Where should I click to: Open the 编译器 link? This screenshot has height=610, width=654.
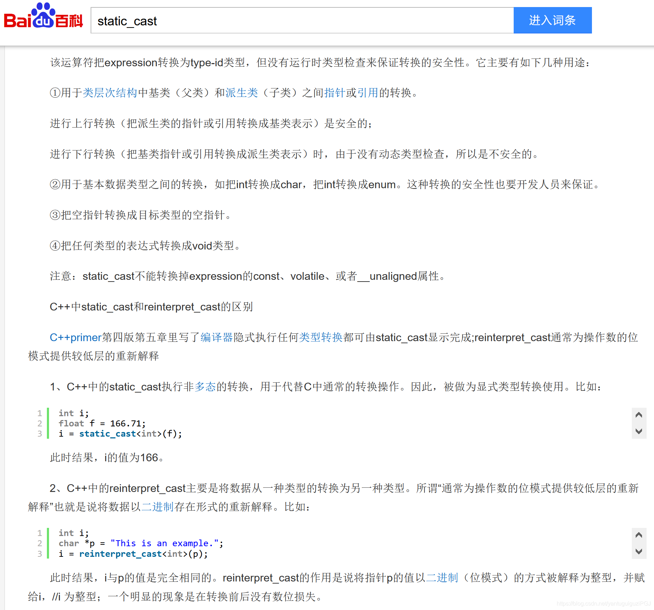tap(216, 337)
